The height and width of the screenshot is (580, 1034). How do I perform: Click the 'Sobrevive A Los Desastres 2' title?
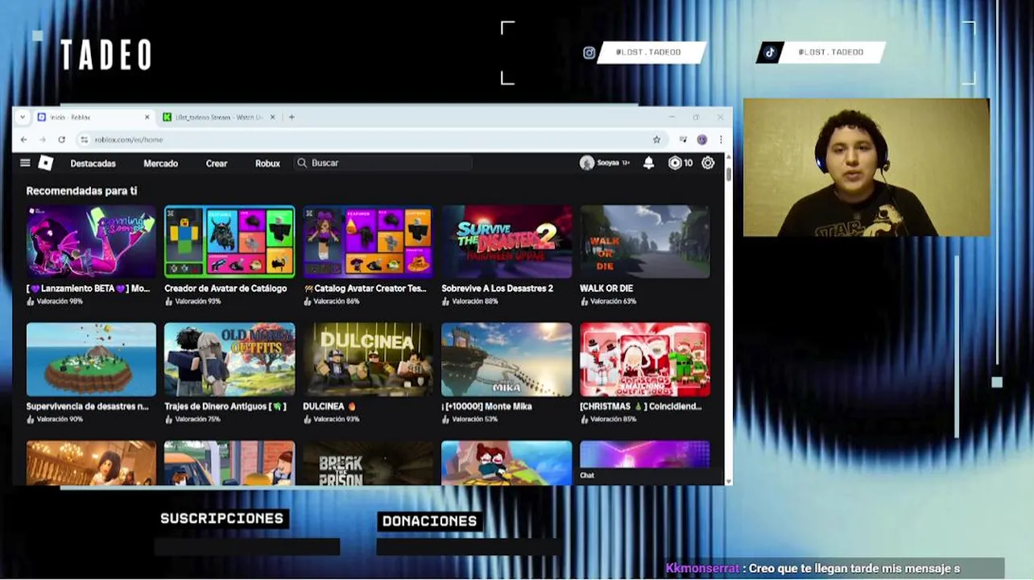[497, 288]
